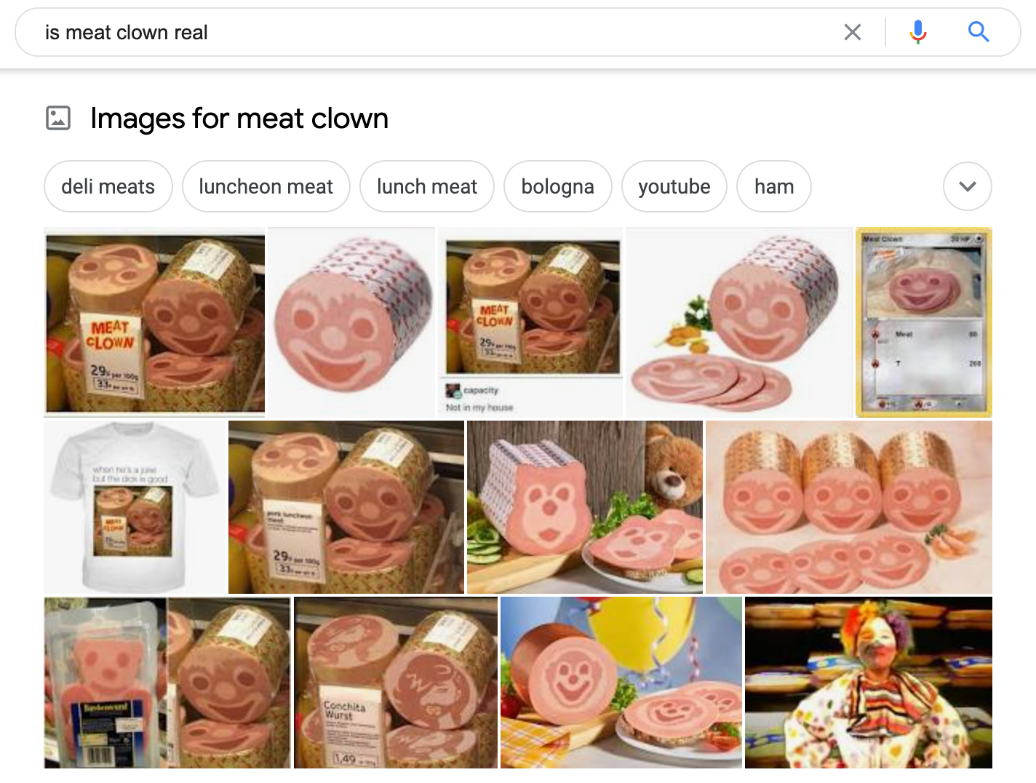The width and height of the screenshot is (1036, 783).
Task: Open image captioned Not in my house
Action: tap(531, 322)
